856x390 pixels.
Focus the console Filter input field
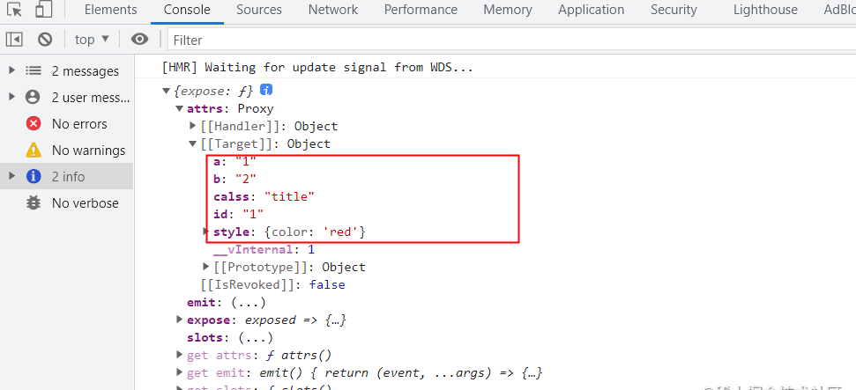pos(511,40)
